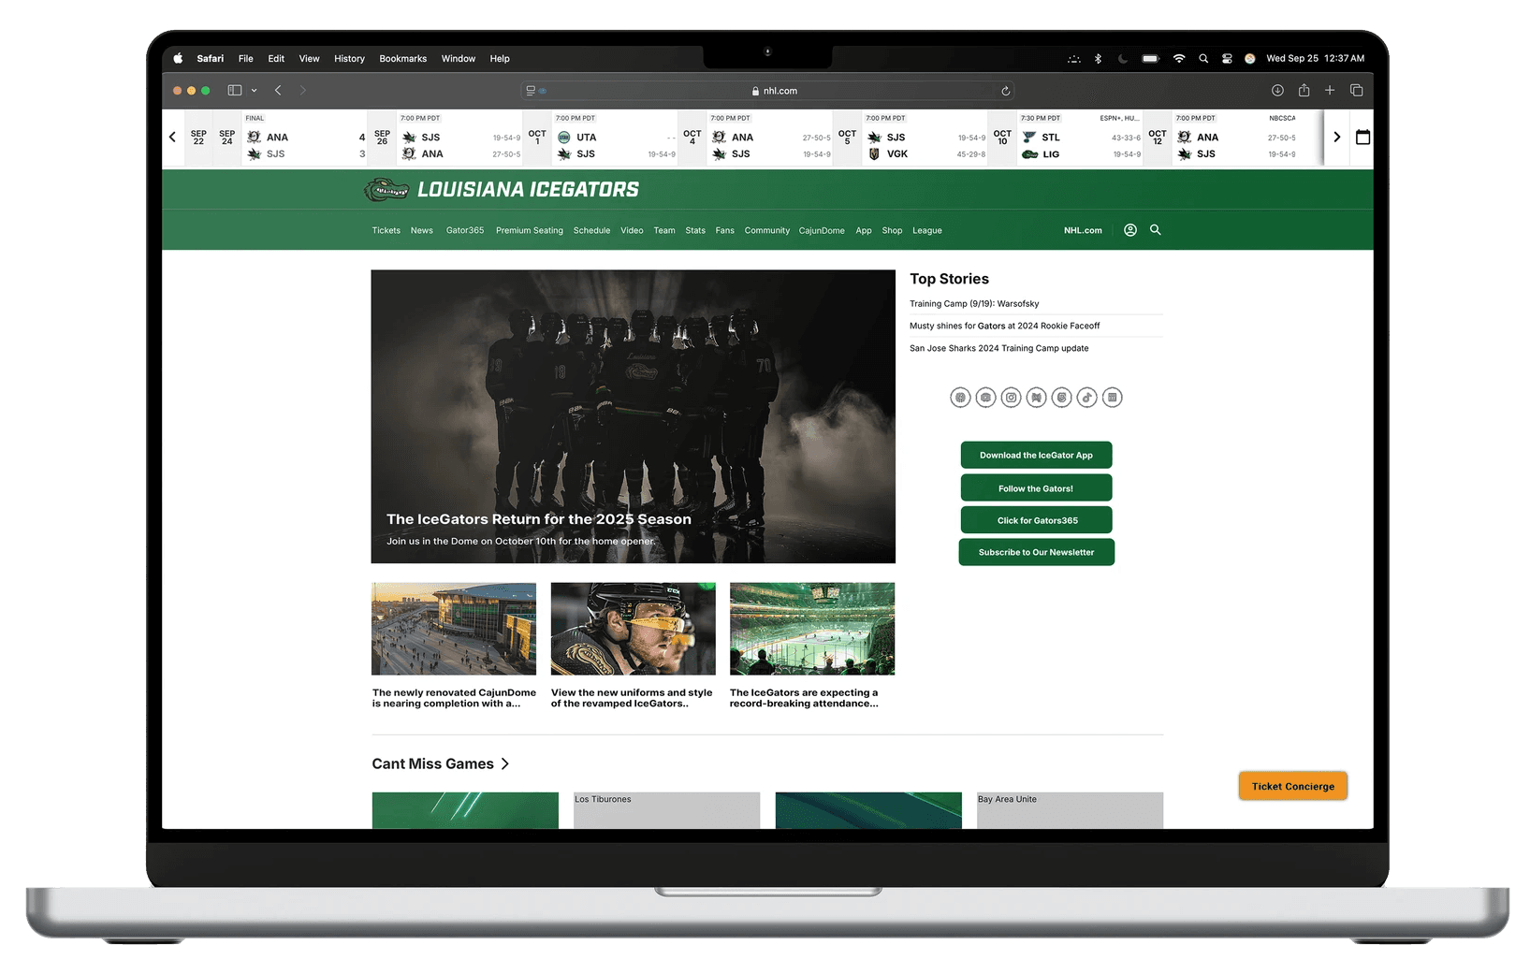The height and width of the screenshot is (959, 1530).
Task: Click the nhl.com address bar
Action: pos(767,91)
